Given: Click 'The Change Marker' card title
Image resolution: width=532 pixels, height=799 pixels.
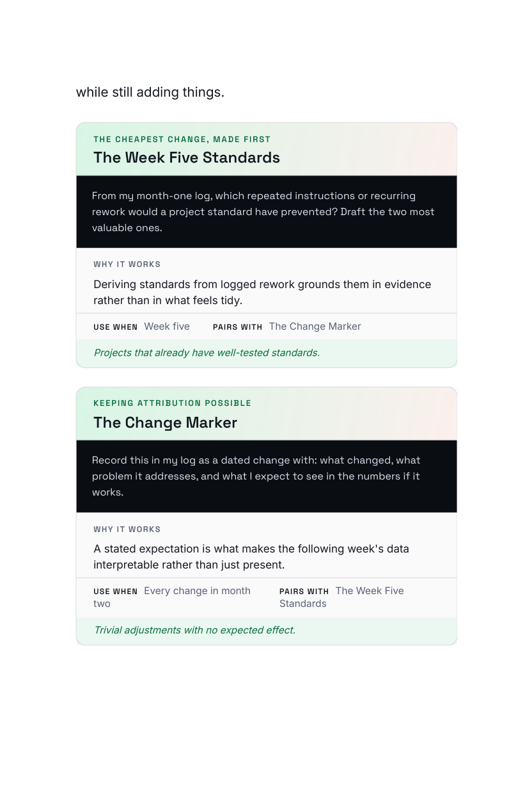Looking at the screenshot, I should (x=165, y=423).
